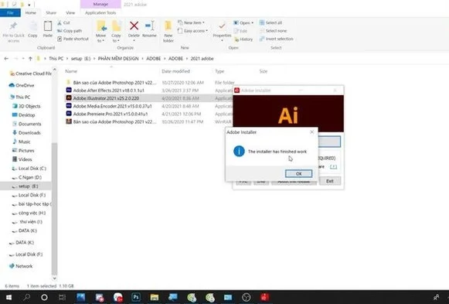
Task: Click the Properties icon in ribbon
Action: [x=222, y=26]
